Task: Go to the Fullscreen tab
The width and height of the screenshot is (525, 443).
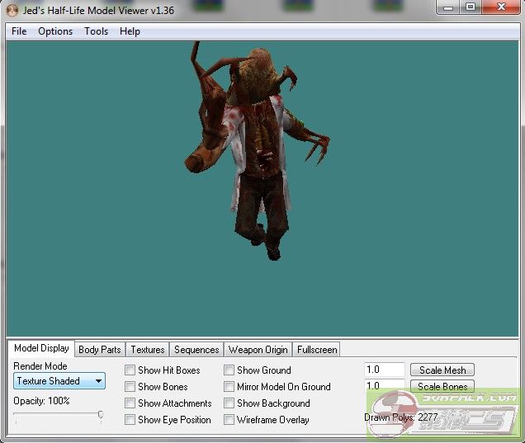Action: [317, 350]
